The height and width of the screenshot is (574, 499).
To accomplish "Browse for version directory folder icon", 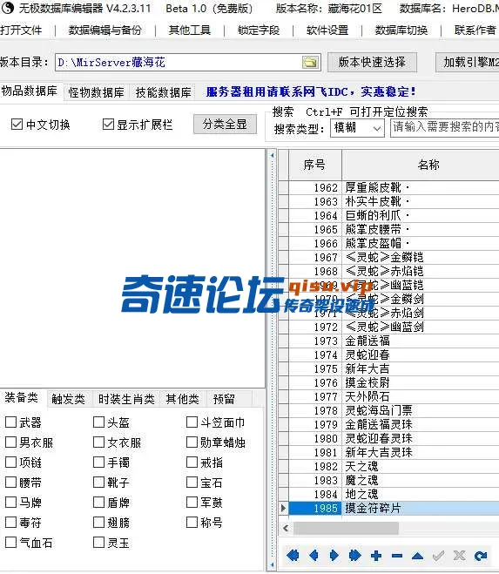I will pyautogui.click(x=310, y=62).
